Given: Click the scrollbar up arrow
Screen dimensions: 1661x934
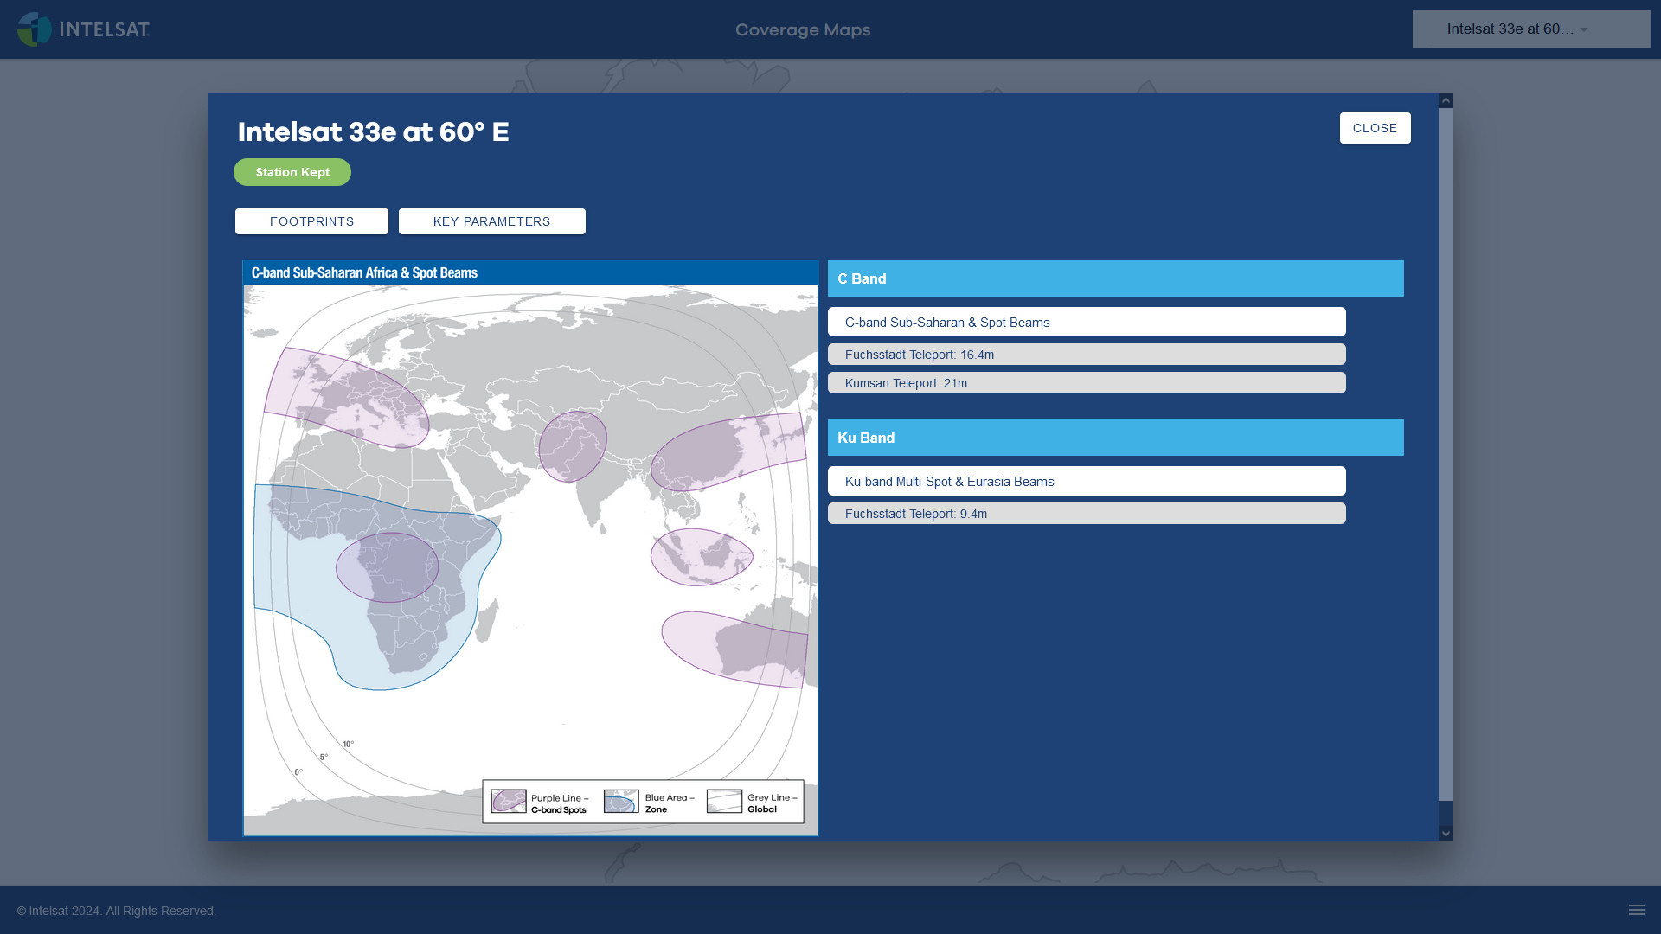Looking at the screenshot, I should [1446, 101].
